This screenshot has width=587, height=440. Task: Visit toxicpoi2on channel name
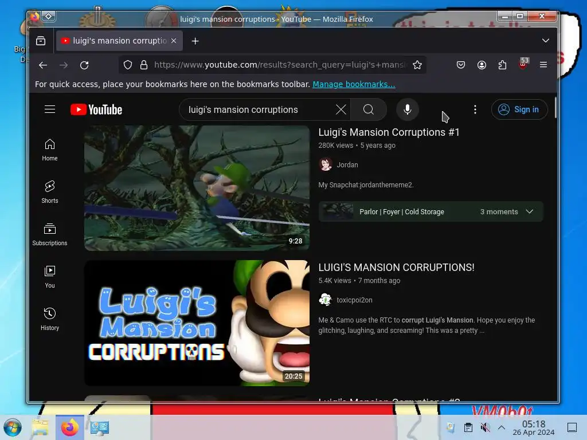(x=354, y=300)
